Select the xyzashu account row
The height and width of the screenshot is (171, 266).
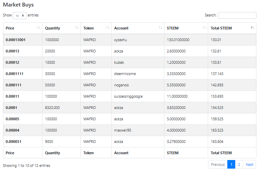[x=130, y=40]
